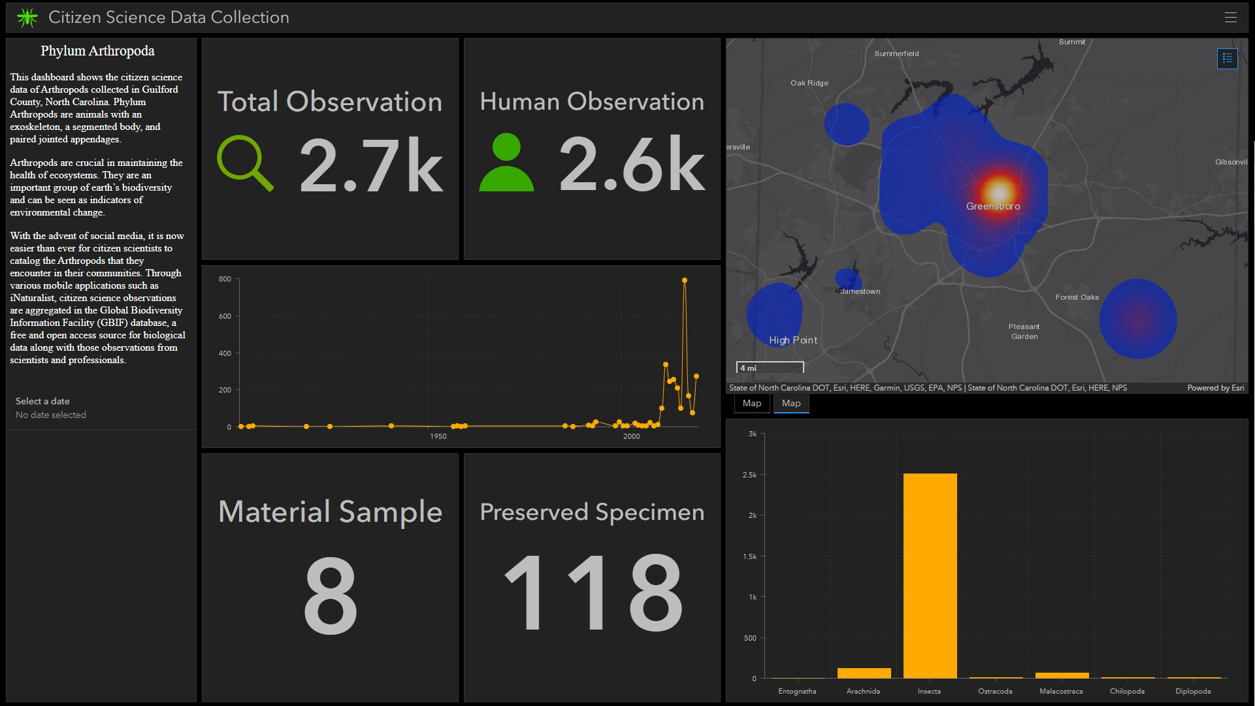This screenshot has width=1255, height=706.
Task: Click the Preserved Specimen 118 indicator
Action: point(592,592)
